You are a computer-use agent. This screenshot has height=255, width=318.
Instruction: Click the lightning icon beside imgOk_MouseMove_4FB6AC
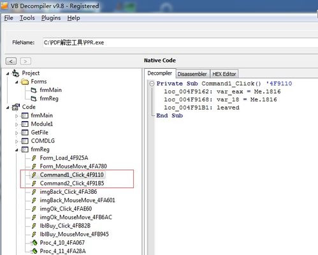click(34, 217)
